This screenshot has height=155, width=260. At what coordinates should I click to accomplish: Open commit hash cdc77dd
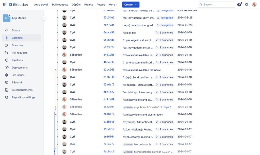click(109, 25)
